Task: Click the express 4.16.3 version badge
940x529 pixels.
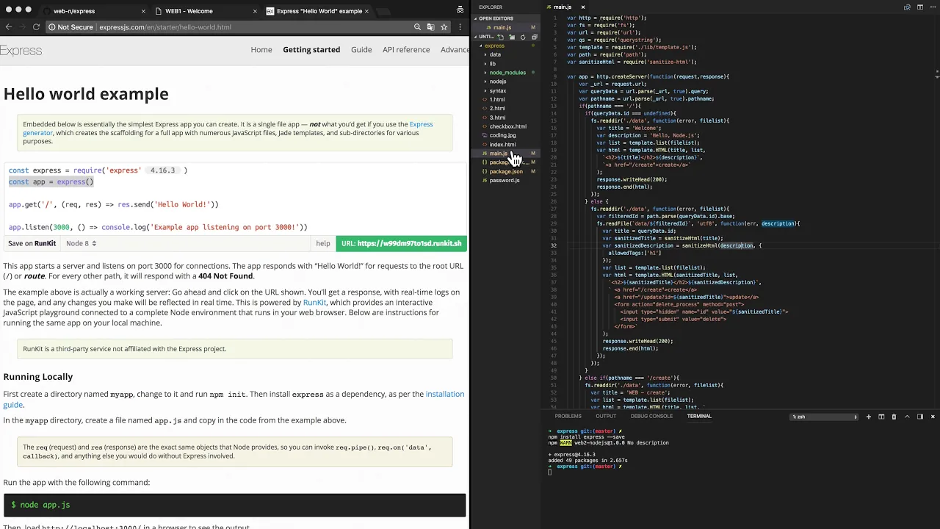Action: [x=162, y=170]
